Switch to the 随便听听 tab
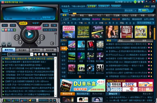157x103 pixels. [x=36, y=50]
